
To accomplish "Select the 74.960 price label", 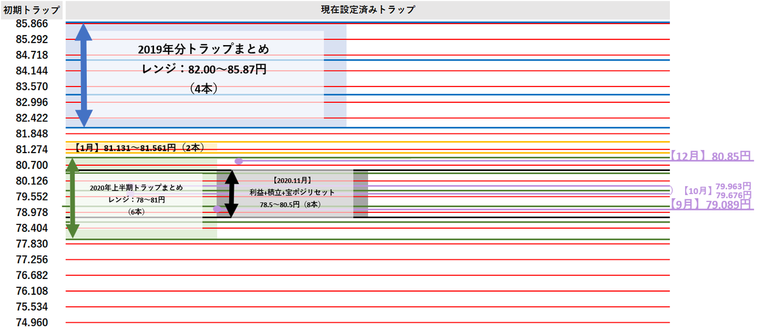I will (x=31, y=322).
